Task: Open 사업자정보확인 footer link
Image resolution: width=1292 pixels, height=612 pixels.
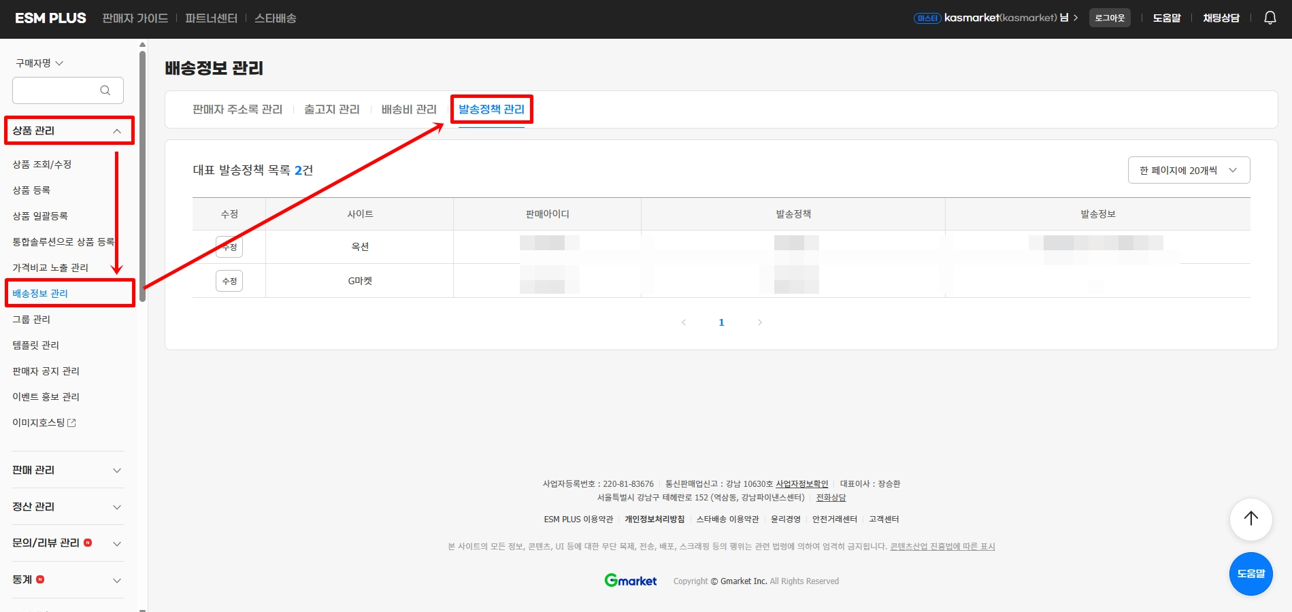Action: pyautogui.click(x=802, y=484)
